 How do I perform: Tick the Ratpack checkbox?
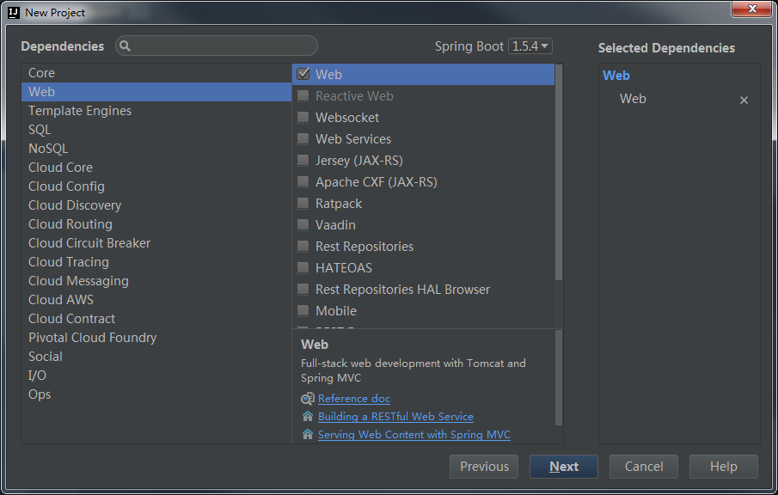[303, 203]
